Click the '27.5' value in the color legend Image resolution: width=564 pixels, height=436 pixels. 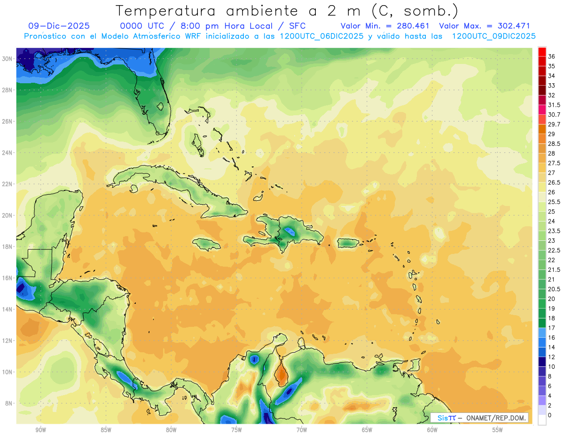point(554,163)
